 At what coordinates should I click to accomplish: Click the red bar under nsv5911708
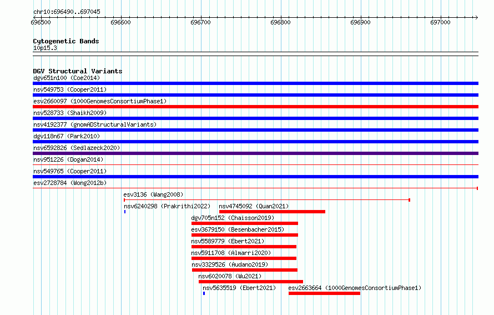(244, 258)
